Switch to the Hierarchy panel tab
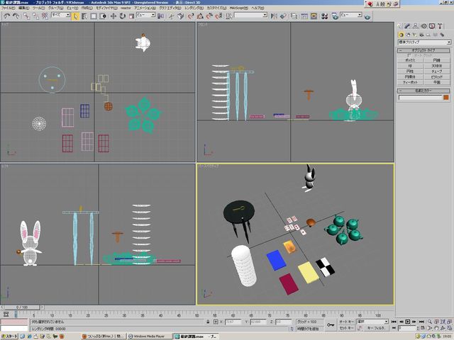454x340 pixels. pos(416,26)
